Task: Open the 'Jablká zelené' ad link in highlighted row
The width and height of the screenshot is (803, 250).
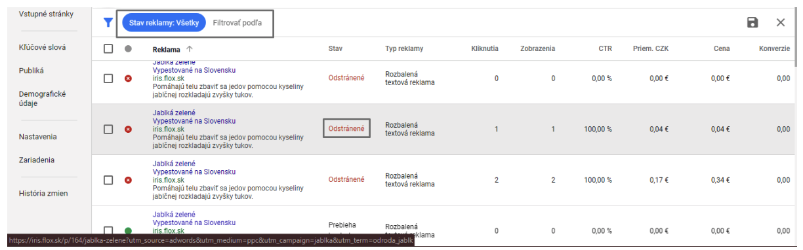Action: point(174,113)
